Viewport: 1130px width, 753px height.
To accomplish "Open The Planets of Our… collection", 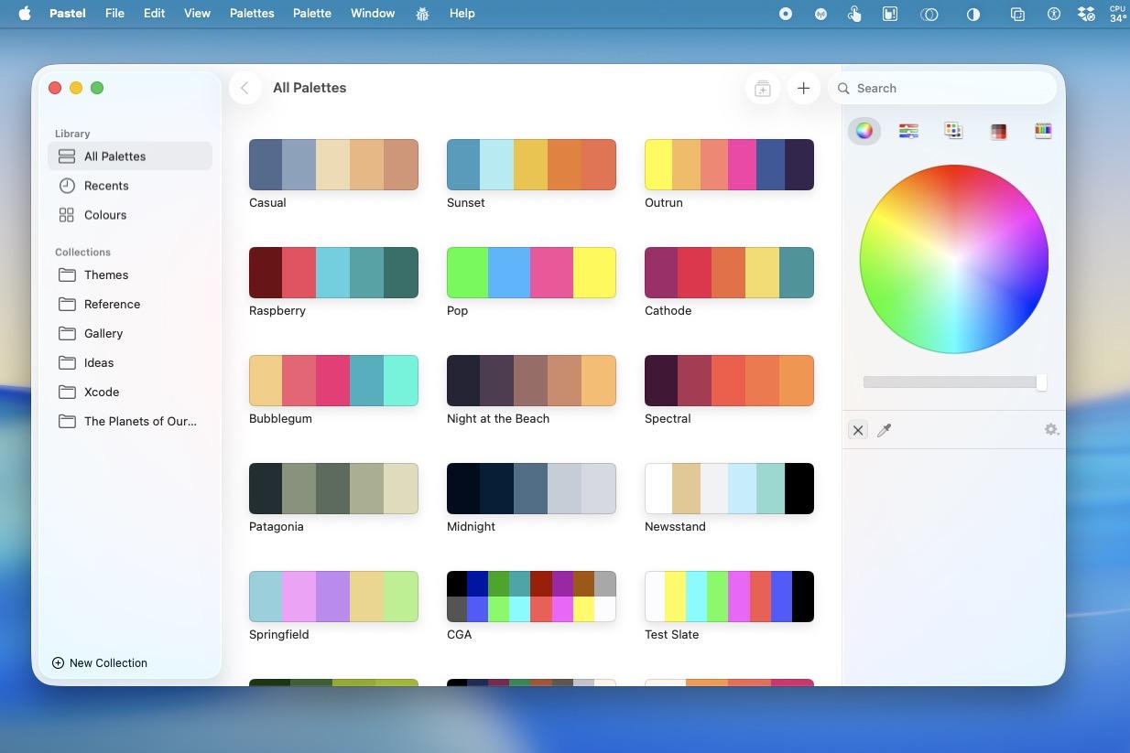I will point(130,421).
